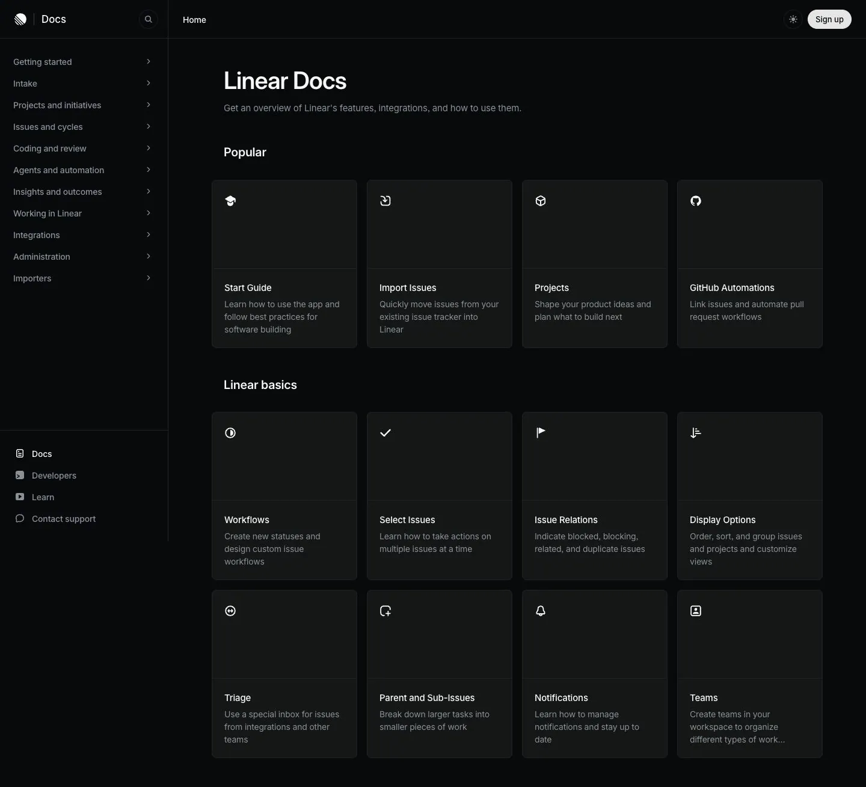
Task: Click the Teams person icon
Action: 696,611
